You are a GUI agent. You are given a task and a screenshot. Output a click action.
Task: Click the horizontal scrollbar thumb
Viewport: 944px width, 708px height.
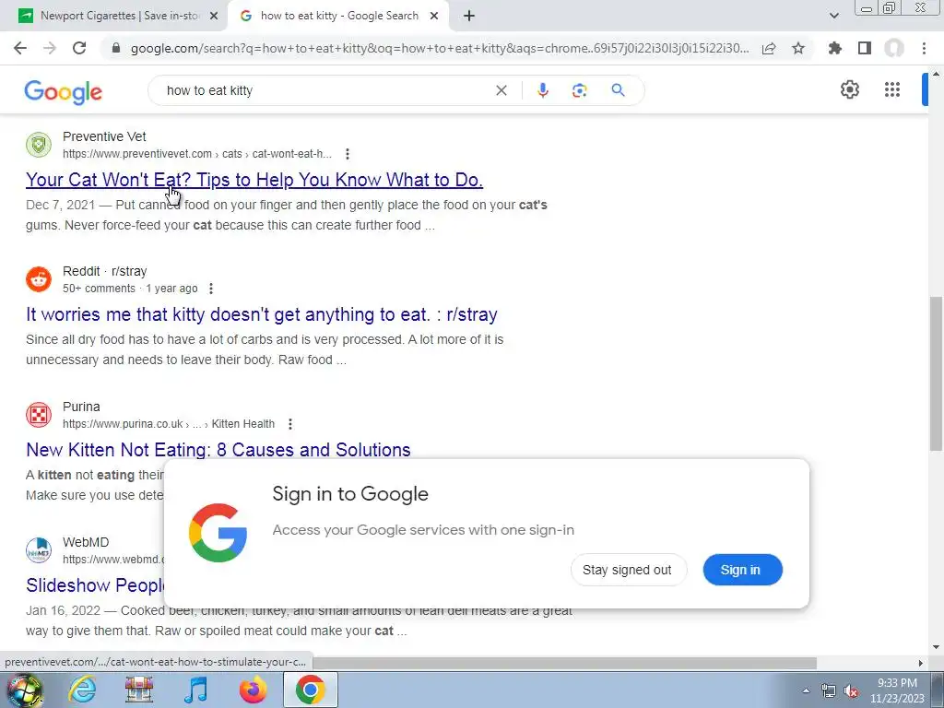click(565, 663)
